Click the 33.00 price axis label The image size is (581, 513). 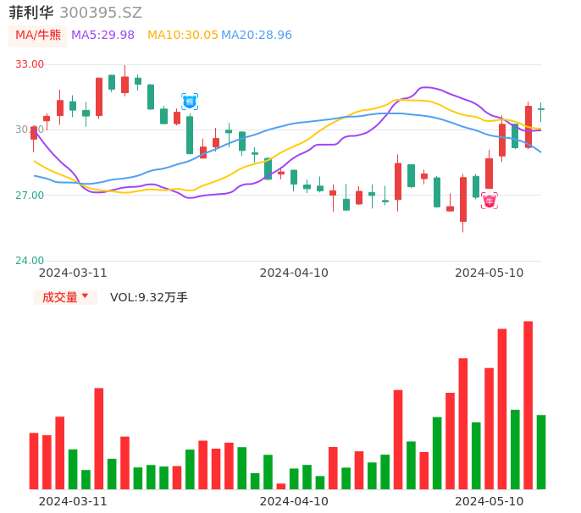(30, 64)
